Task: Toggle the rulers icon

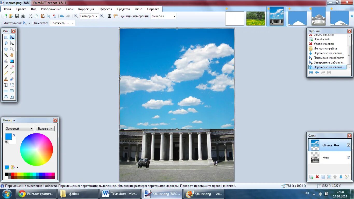Action: click(x=116, y=16)
